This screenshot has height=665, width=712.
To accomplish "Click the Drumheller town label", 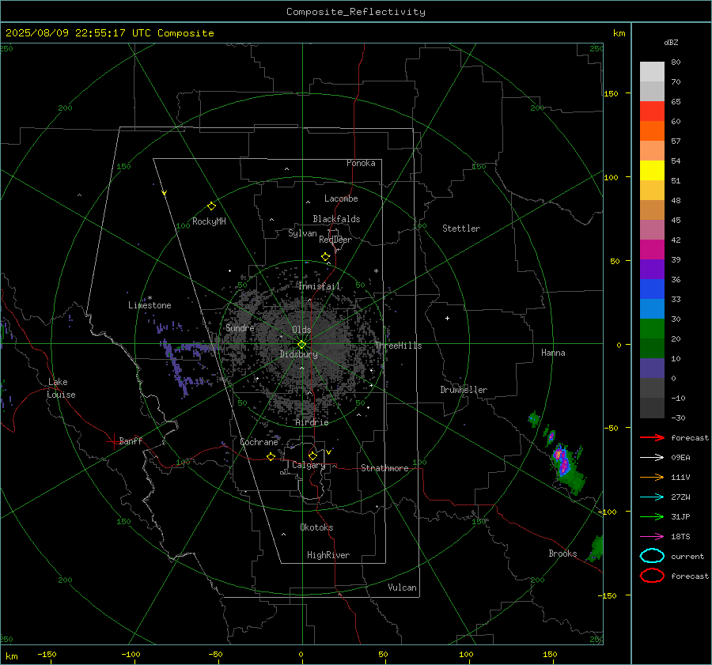I will 464,390.
